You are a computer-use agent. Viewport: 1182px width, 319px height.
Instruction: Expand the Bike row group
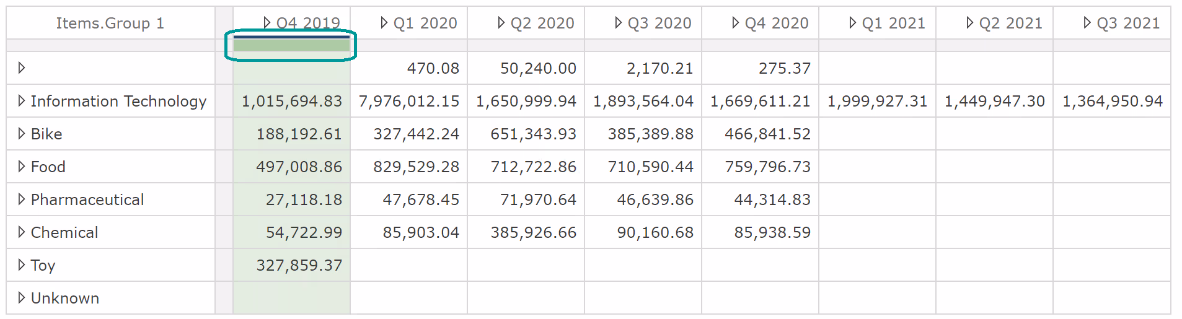(x=22, y=134)
